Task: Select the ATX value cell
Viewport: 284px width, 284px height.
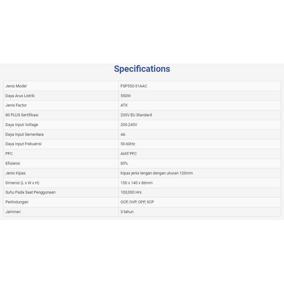Action: pos(124,105)
